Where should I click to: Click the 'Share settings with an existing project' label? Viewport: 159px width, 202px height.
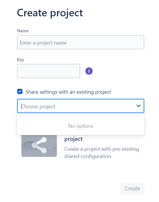[x=68, y=92]
